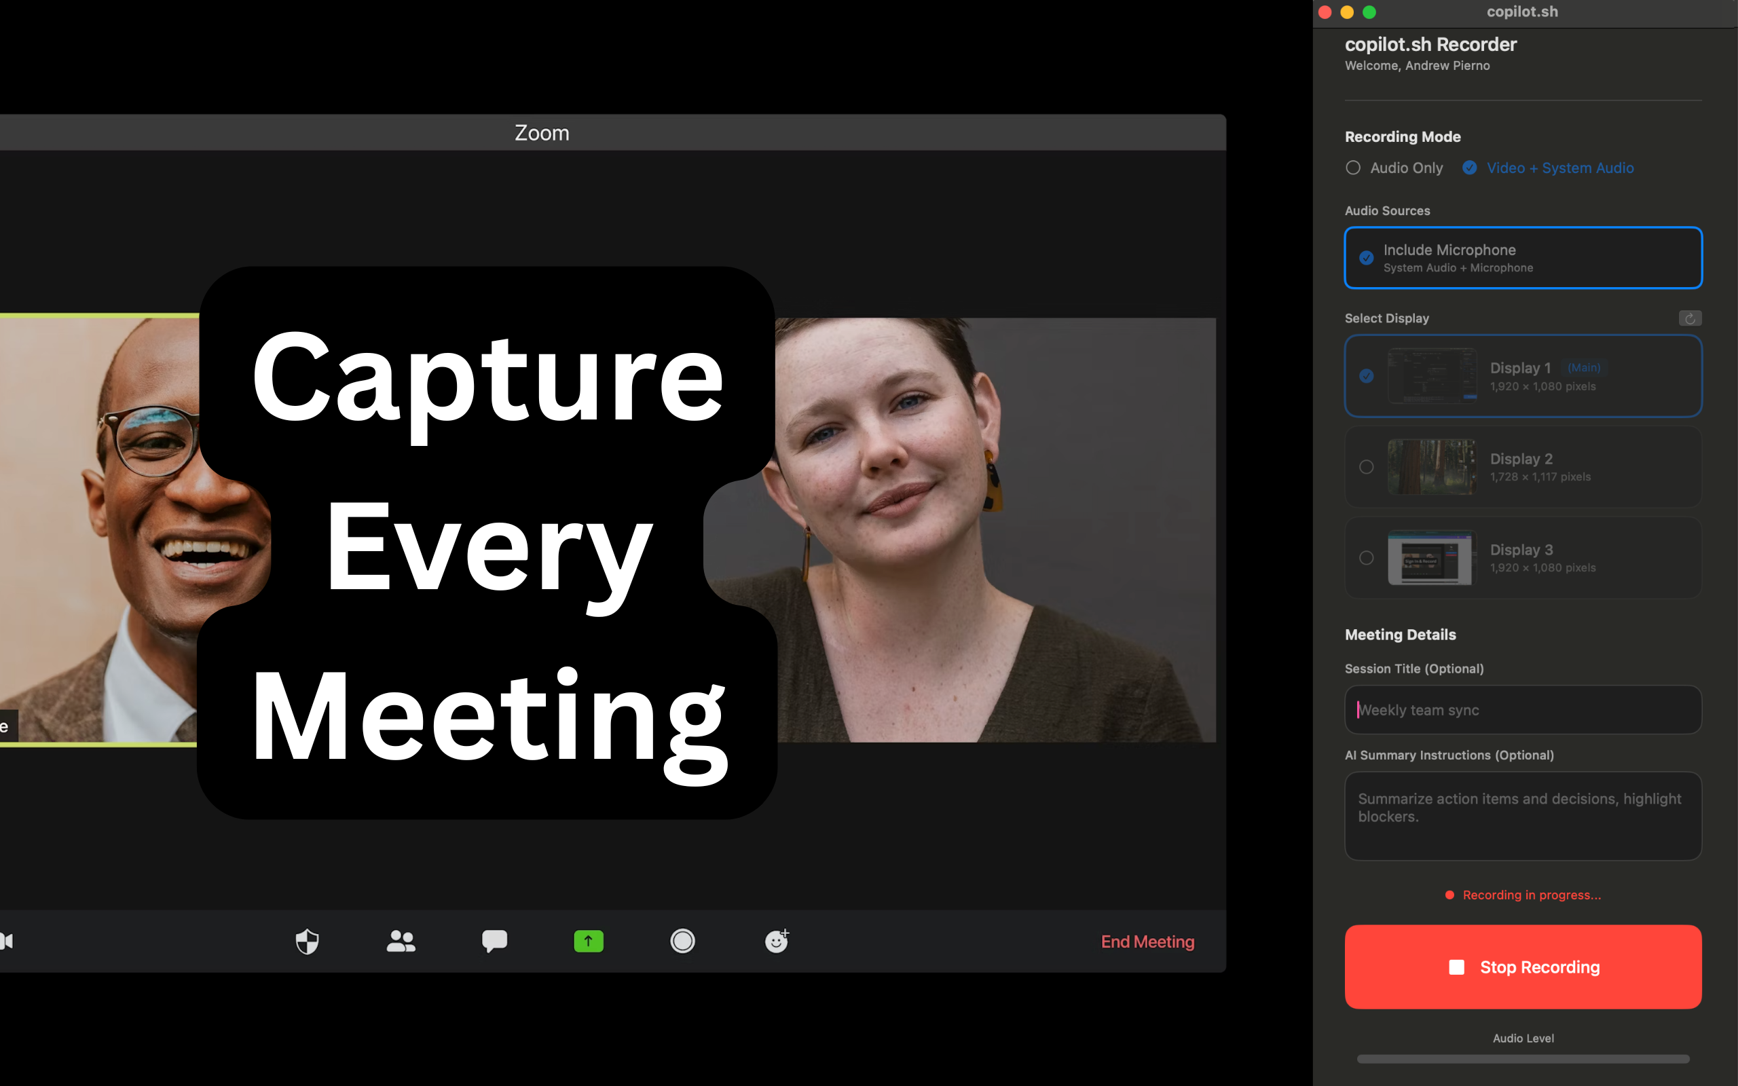The height and width of the screenshot is (1086, 1738).
Task: Click the Zoom security shield icon
Action: (308, 941)
